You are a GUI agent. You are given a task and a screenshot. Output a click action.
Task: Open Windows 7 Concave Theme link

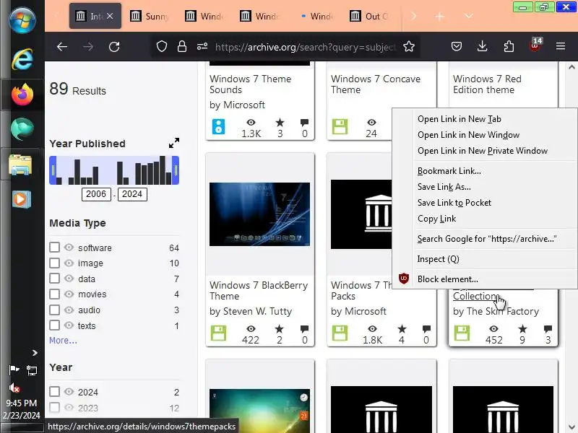pyautogui.click(x=375, y=84)
